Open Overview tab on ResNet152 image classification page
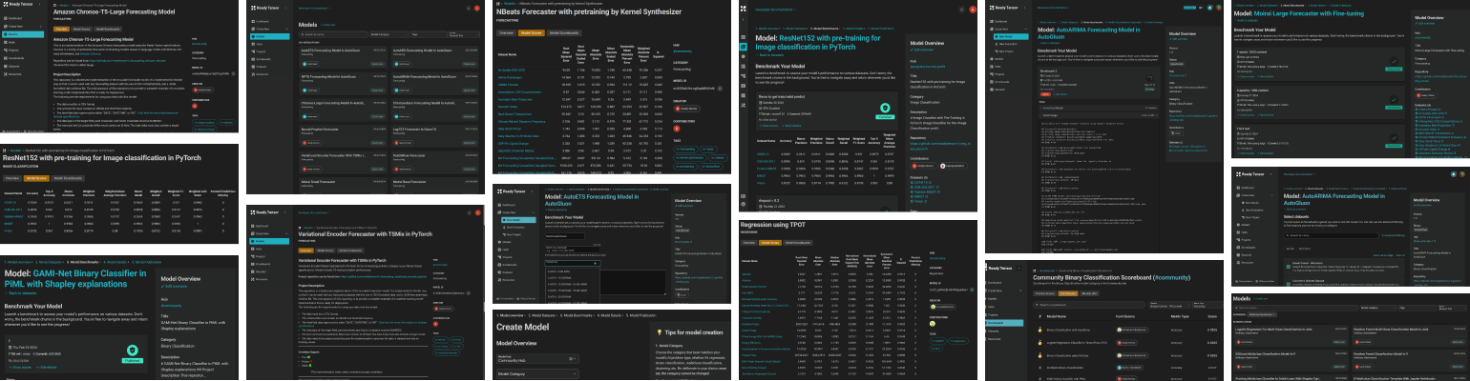Screen dimensions: 1470x381 click(x=12, y=178)
